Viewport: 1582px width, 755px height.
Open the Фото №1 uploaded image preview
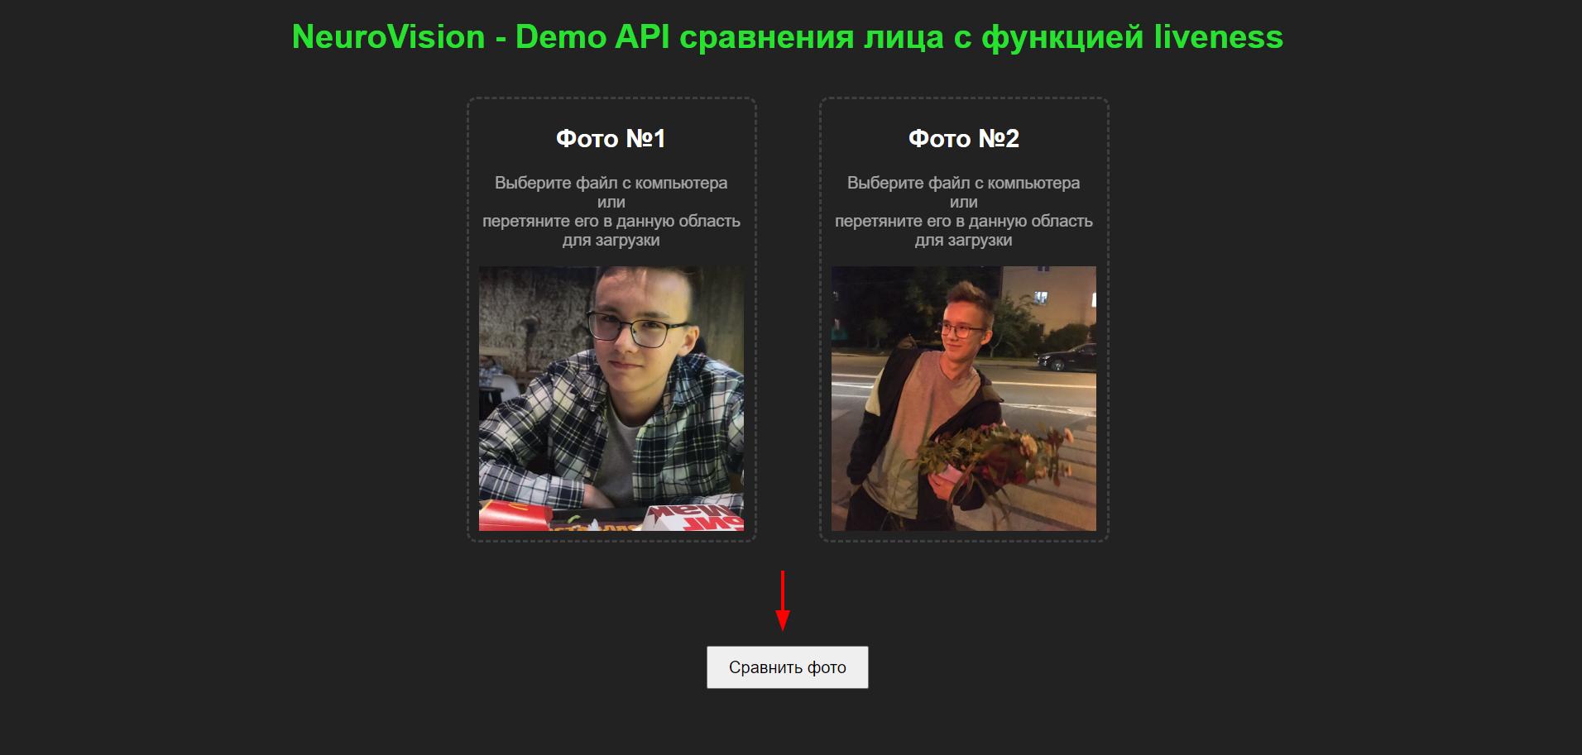point(611,398)
